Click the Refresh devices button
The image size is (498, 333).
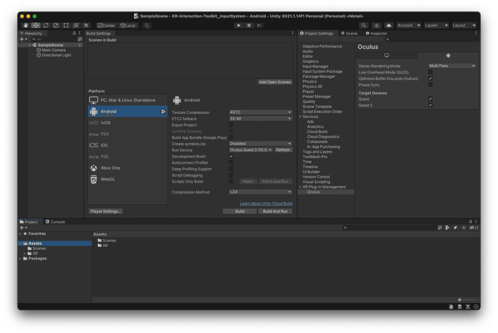point(283,150)
